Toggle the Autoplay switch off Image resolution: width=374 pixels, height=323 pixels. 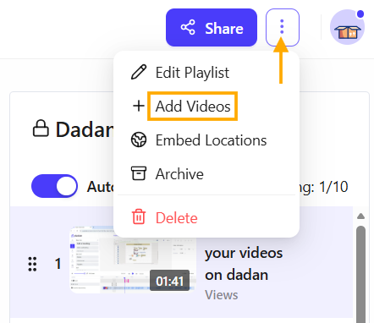[54, 186]
